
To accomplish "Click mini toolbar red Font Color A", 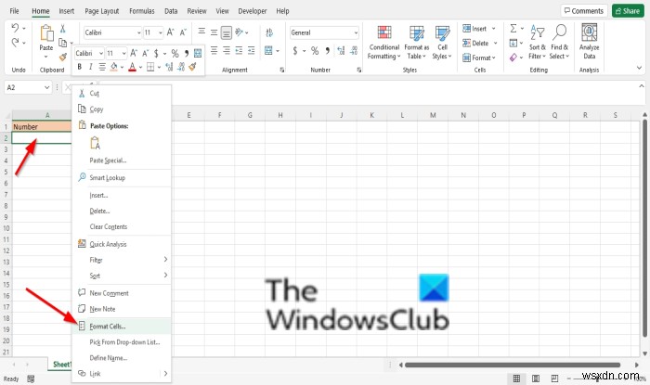I will [132, 67].
